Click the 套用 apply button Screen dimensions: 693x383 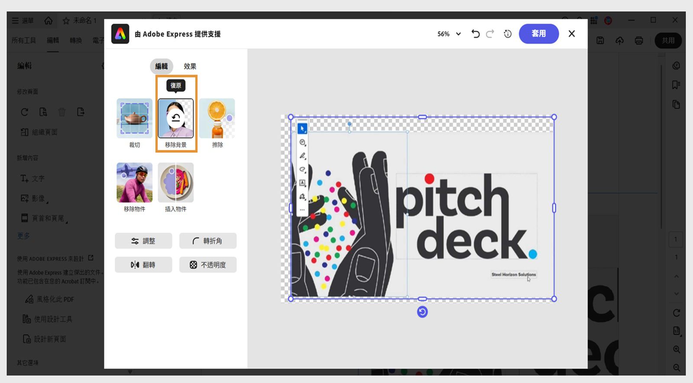pyautogui.click(x=539, y=34)
